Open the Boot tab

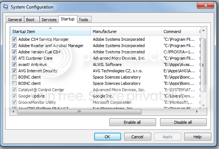point(31,20)
